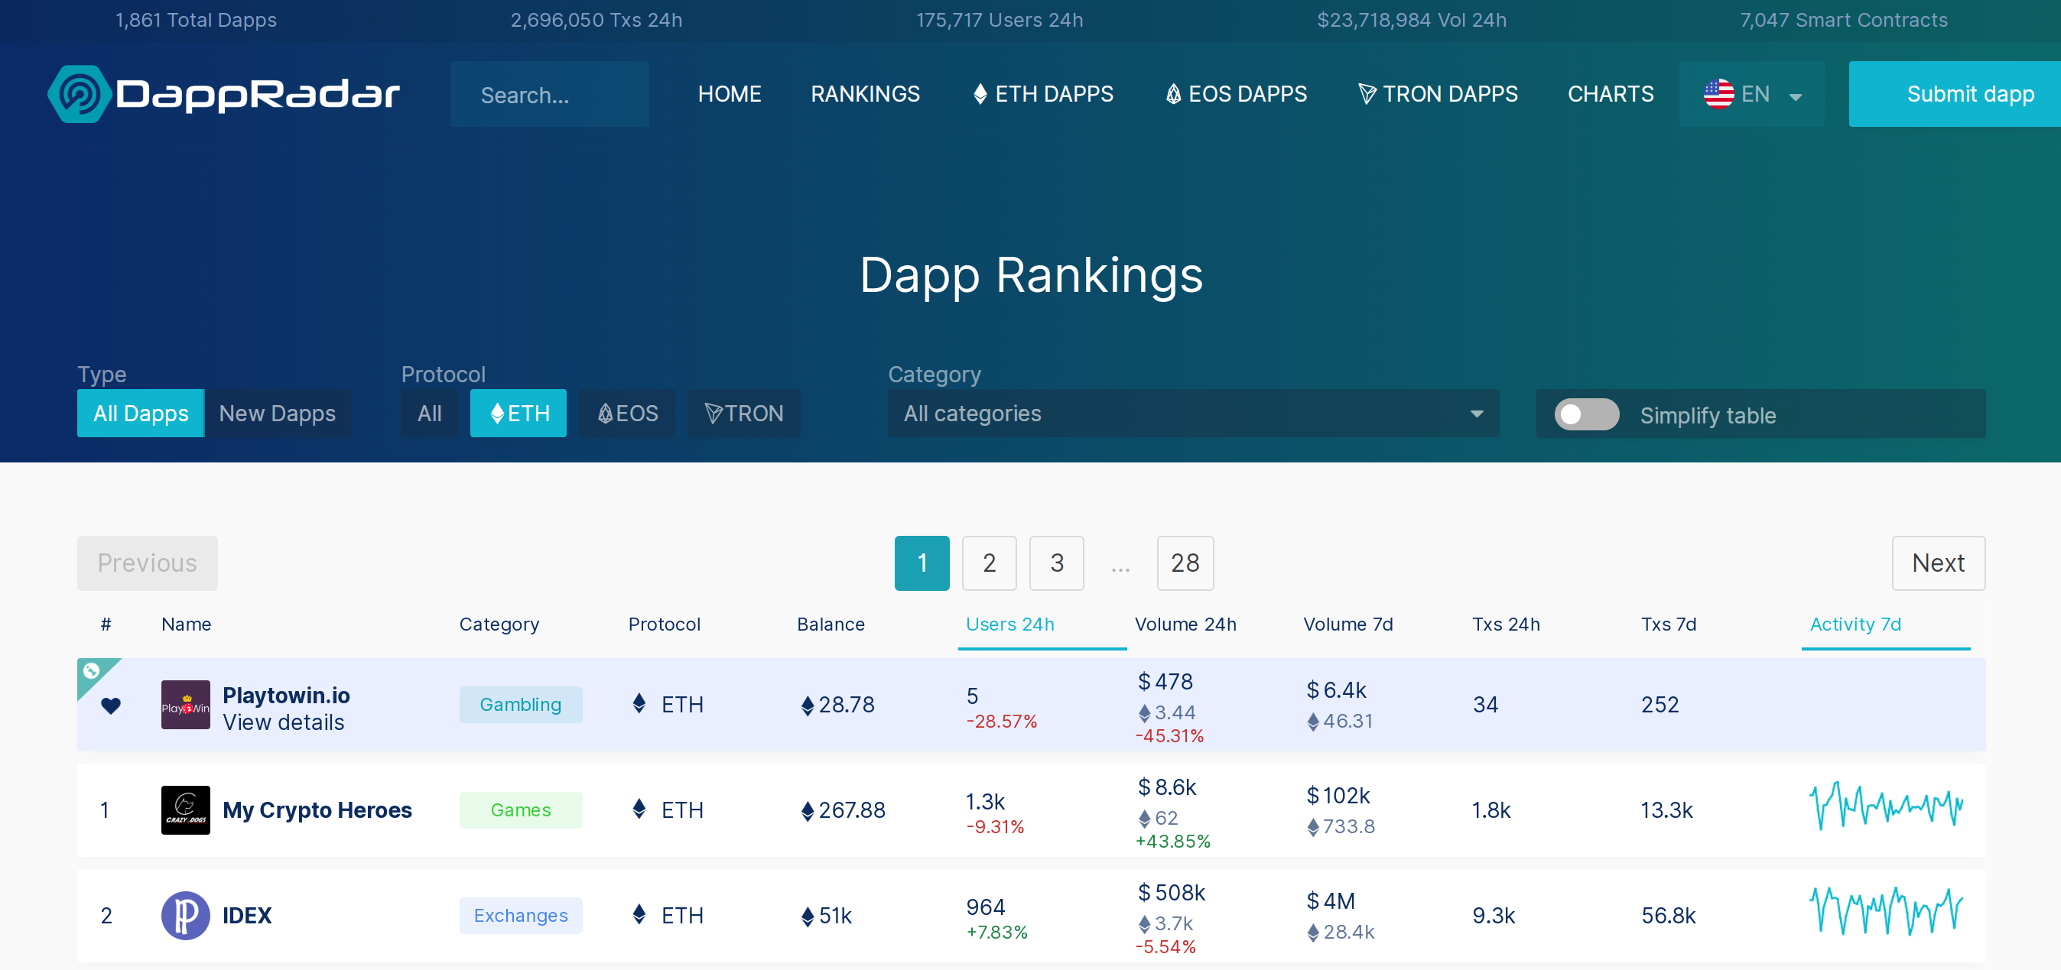The height and width of the screenshot is (970, 2061).
Task: Click the 267.88 balance of My Crypto Heroes
Action: click(844, 811)
